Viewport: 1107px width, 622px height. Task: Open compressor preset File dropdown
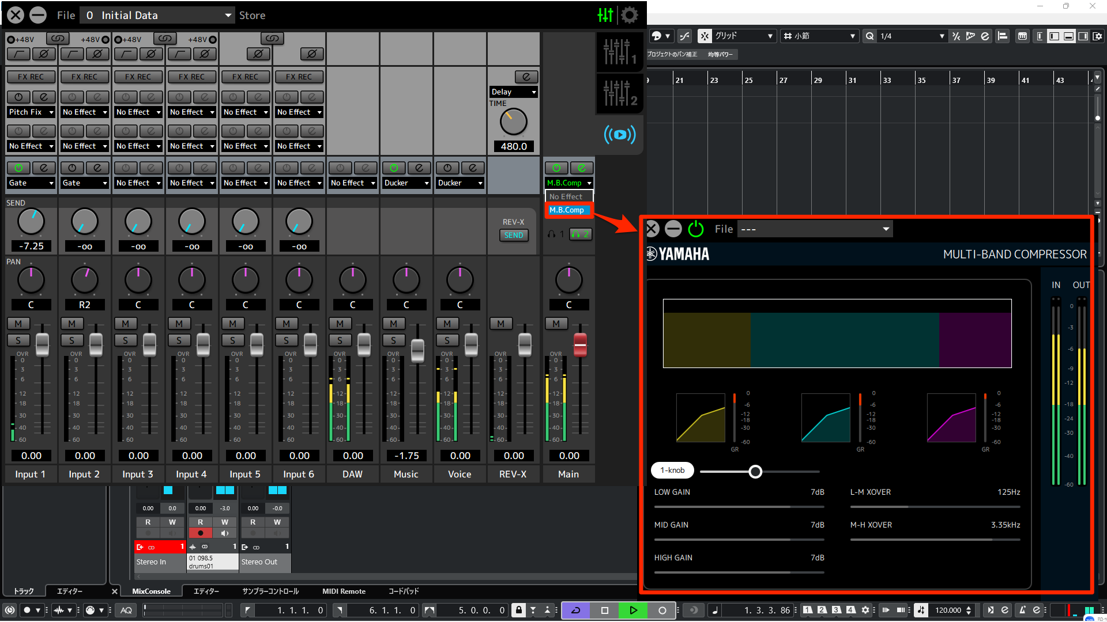click(x=815, y=229)
